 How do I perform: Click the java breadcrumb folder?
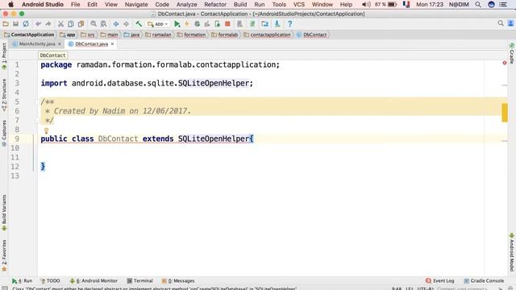132,35
